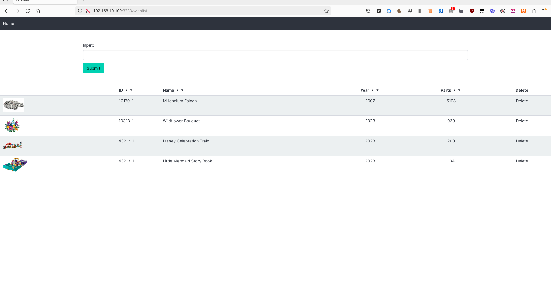Sort Parts column ascending
Image resolution: width=551 pixels, height=294 pixels.
(454, 90)
